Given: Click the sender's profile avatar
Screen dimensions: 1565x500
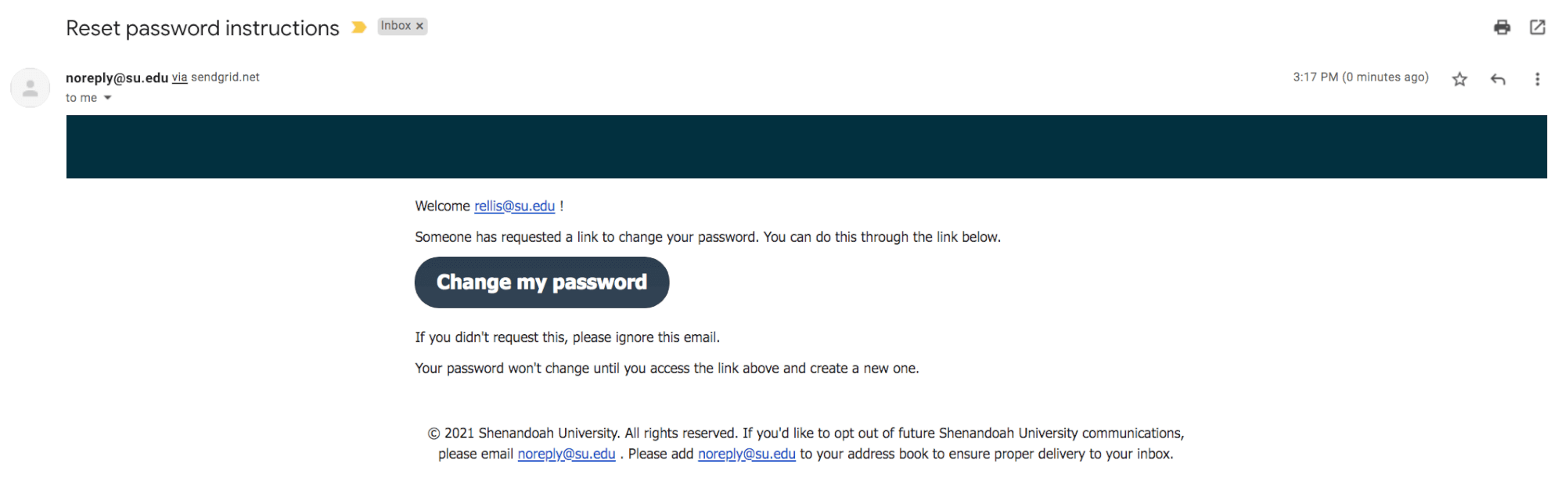Looking at the screenshot, I should point(31,88).
